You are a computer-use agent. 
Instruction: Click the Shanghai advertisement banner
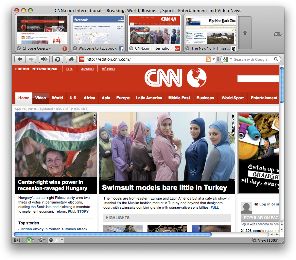point(259,153)
